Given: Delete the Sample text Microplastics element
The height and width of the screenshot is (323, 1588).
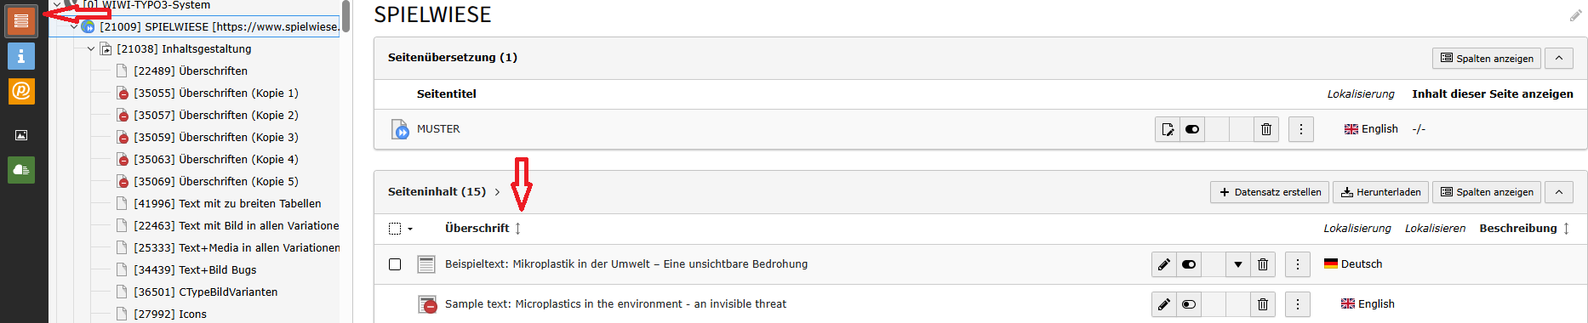Looking at the screenshot, I should 1263,304.
